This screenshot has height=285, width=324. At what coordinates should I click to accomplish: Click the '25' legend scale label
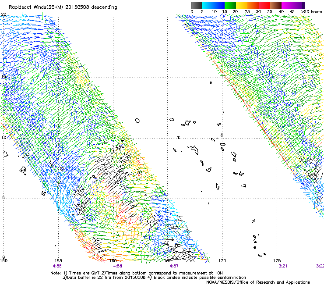point(247,12)
